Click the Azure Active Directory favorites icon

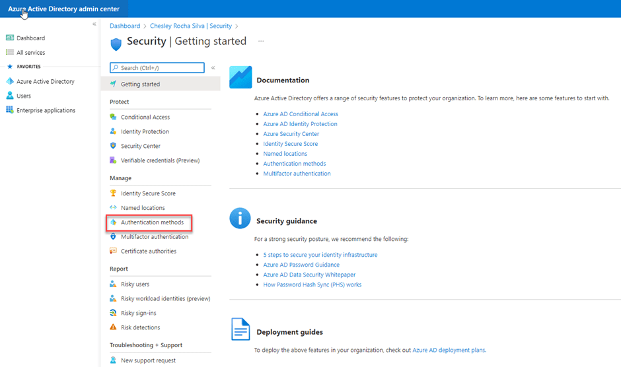10,81
